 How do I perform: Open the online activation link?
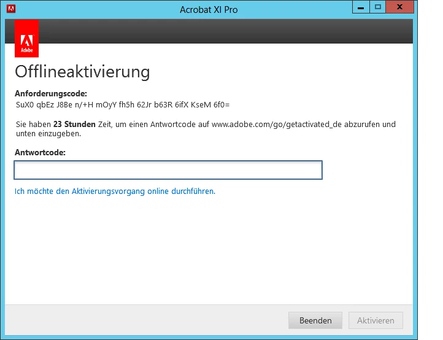coord(115,191)
